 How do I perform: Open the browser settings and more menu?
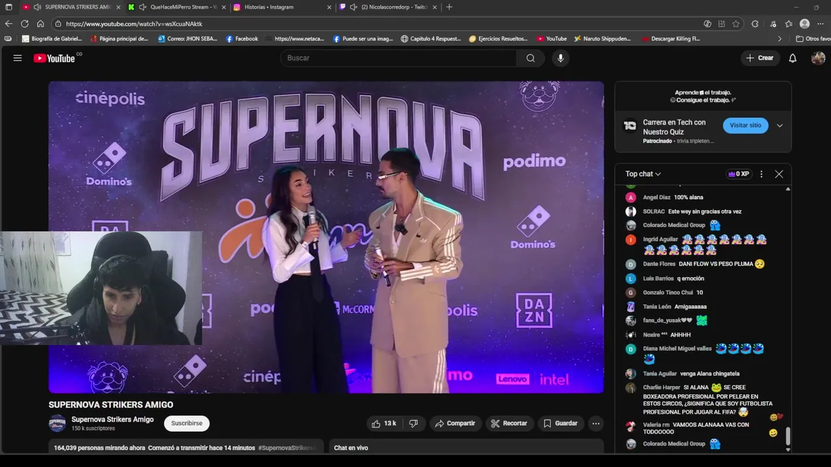821,24
